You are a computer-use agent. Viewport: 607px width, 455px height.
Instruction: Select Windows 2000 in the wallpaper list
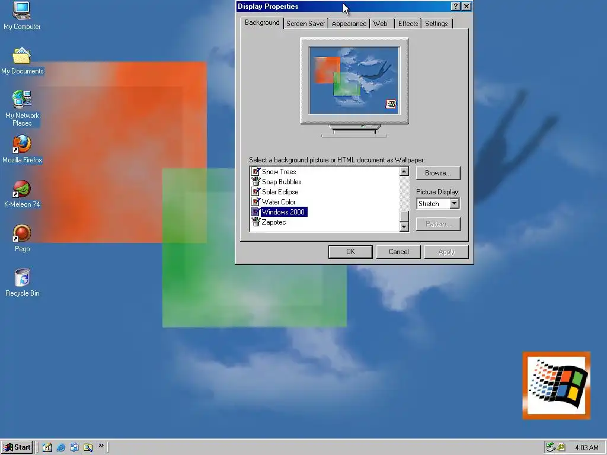click(x=283, y=212)
